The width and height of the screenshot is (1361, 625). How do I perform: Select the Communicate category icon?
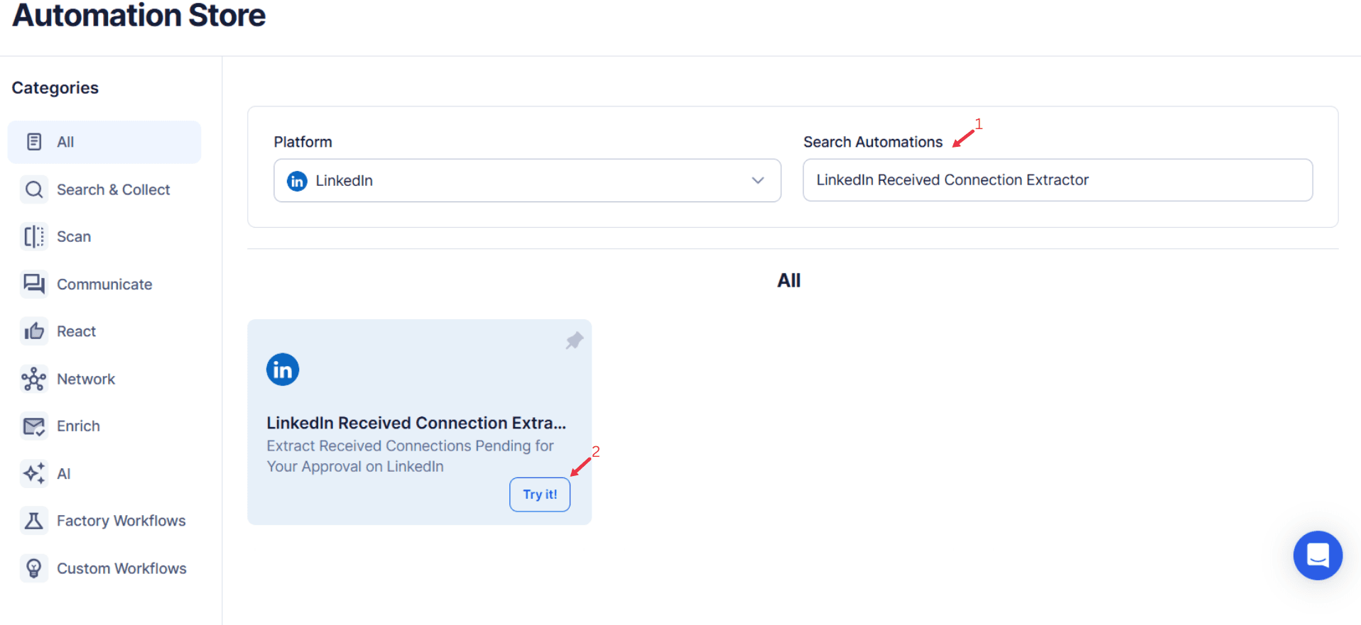pyautogui.click(x=33, y=284)
